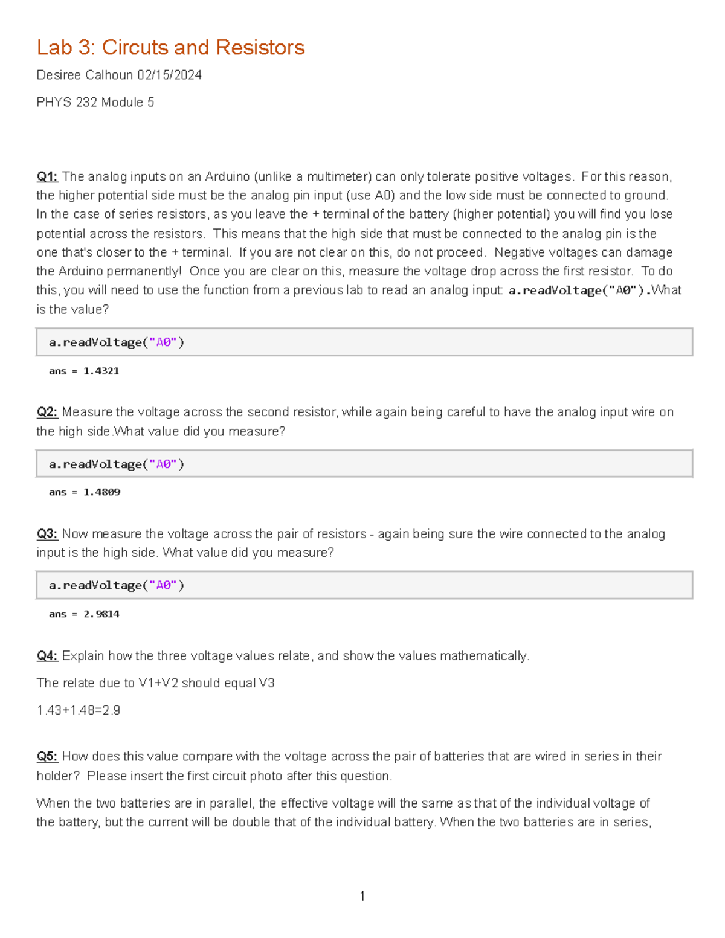Image resolution: width=725 pixels, height=938 pixels.
Task: Click the sentence "The relate due to V1+V2 should equal V3"
Action: (x=155, y=683)
